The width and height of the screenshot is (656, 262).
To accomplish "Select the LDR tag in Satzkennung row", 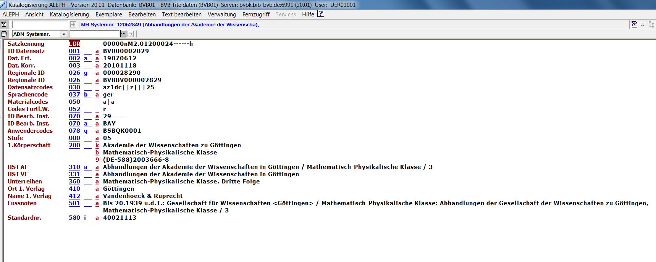I will click(74, 44).
